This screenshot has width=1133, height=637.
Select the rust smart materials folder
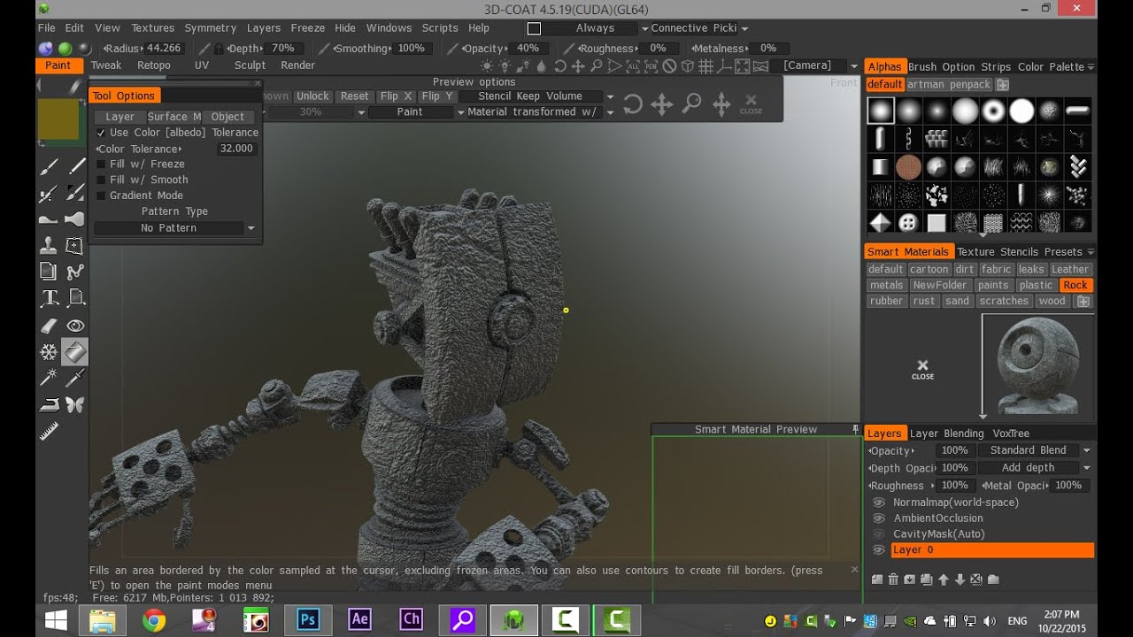tap(924, 302)
